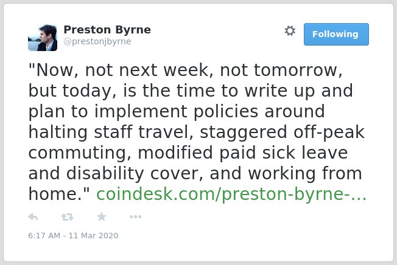The width and height of the screenshot is (397, 265).
Task: Expand the user actions gear dropdown
Action: (x=290, y=31)
